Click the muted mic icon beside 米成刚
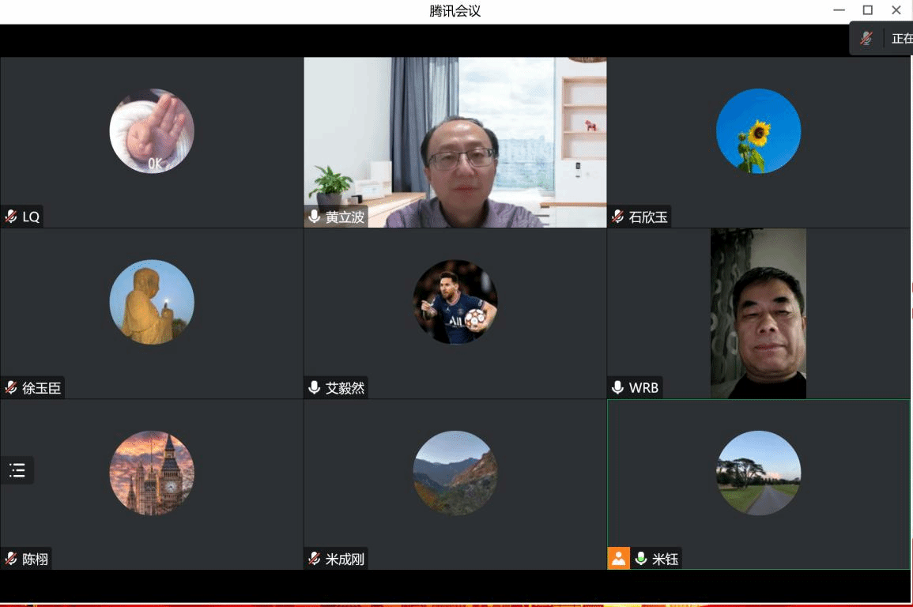The height and width of the screenshot is (607, 913). pos(315,560)
